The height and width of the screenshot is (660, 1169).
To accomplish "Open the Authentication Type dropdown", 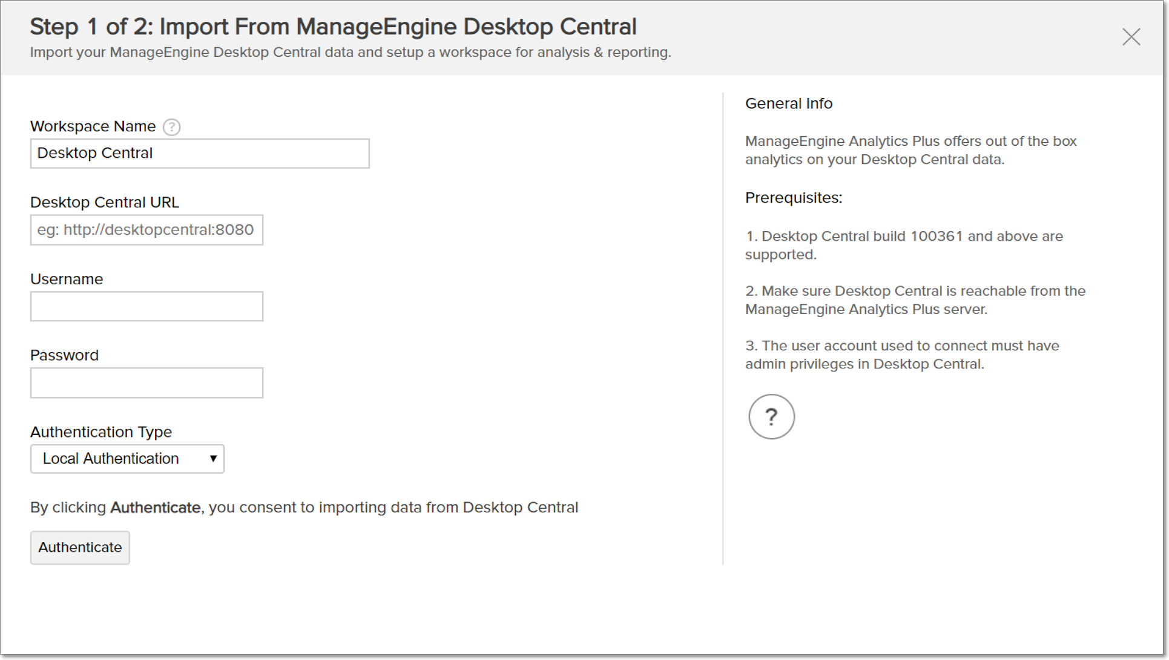I will (x=127, y=459).
